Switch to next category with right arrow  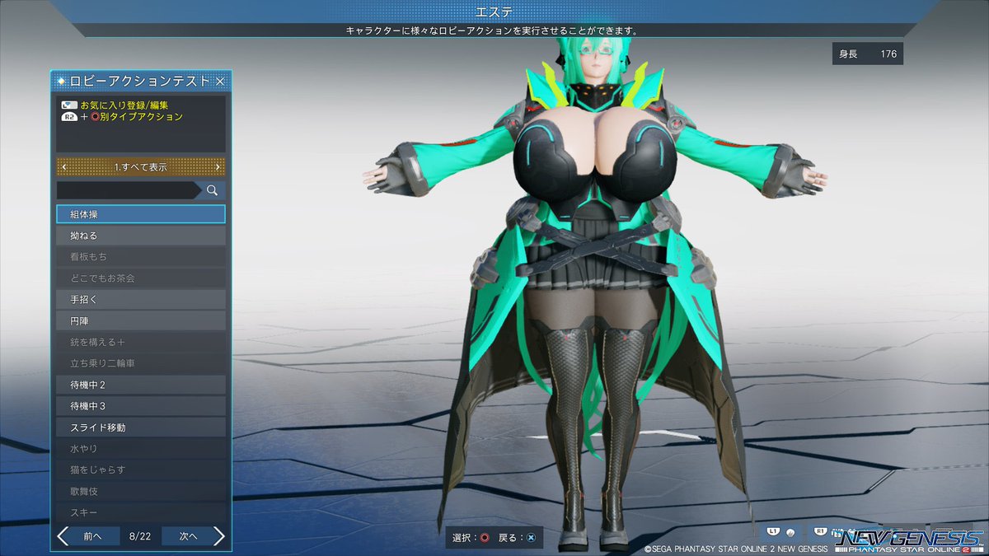(218, 167)
